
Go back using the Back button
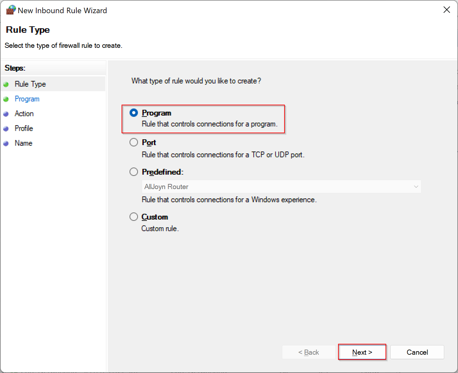click(x=309, y=352)
